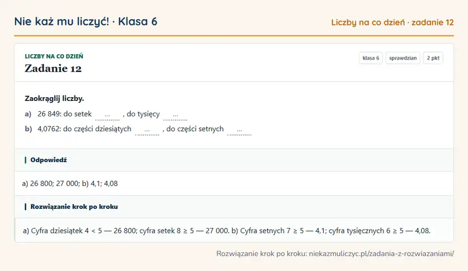Click the 'Rozwiązanie krok po kroku' section header
Image resolution: width=468 pixels, height=271 pixels.
tap(234, 207)
